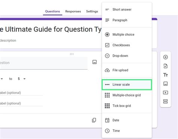Open the scale minimum dropdown arrow
Viewport: 178px width, 139px height.
tap(2, 79)
